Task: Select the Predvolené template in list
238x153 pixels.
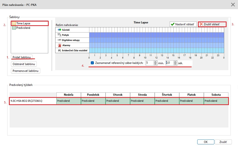Action: [x=23, y=28]
